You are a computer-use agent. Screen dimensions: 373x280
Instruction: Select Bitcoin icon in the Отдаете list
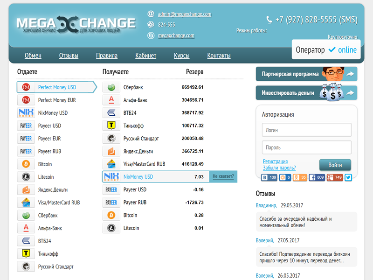pos(26,164)
